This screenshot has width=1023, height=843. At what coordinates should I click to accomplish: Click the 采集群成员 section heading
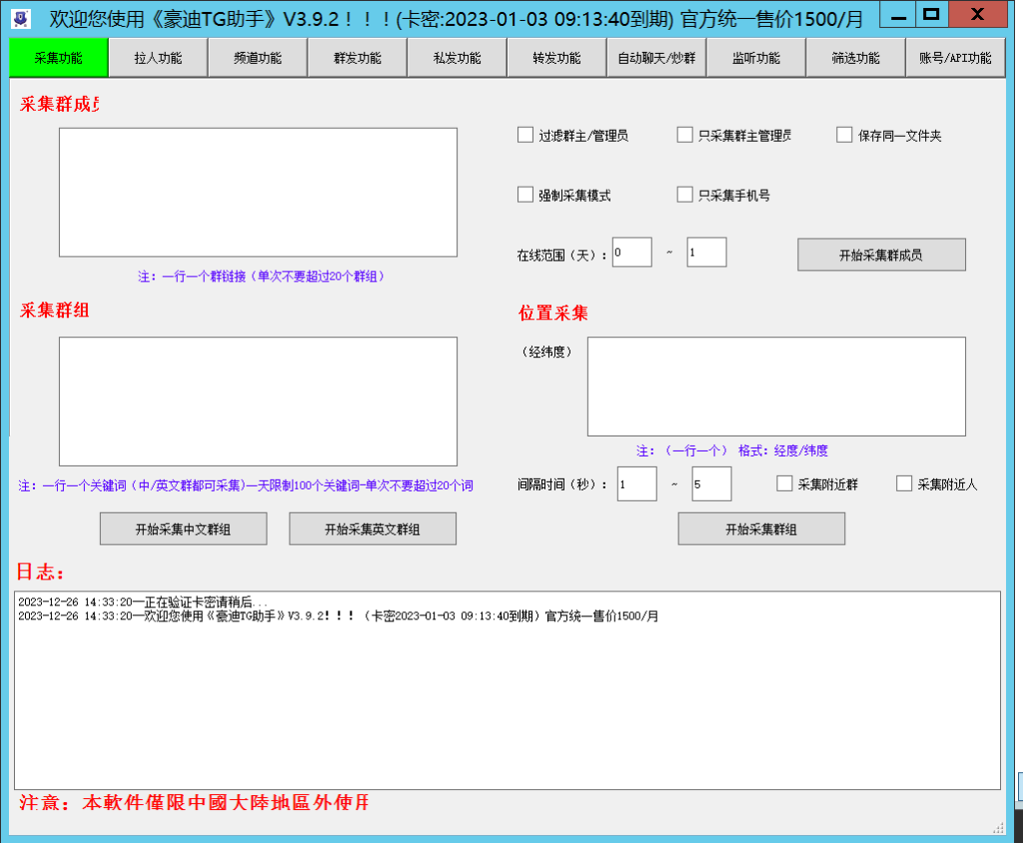point(59,105)
